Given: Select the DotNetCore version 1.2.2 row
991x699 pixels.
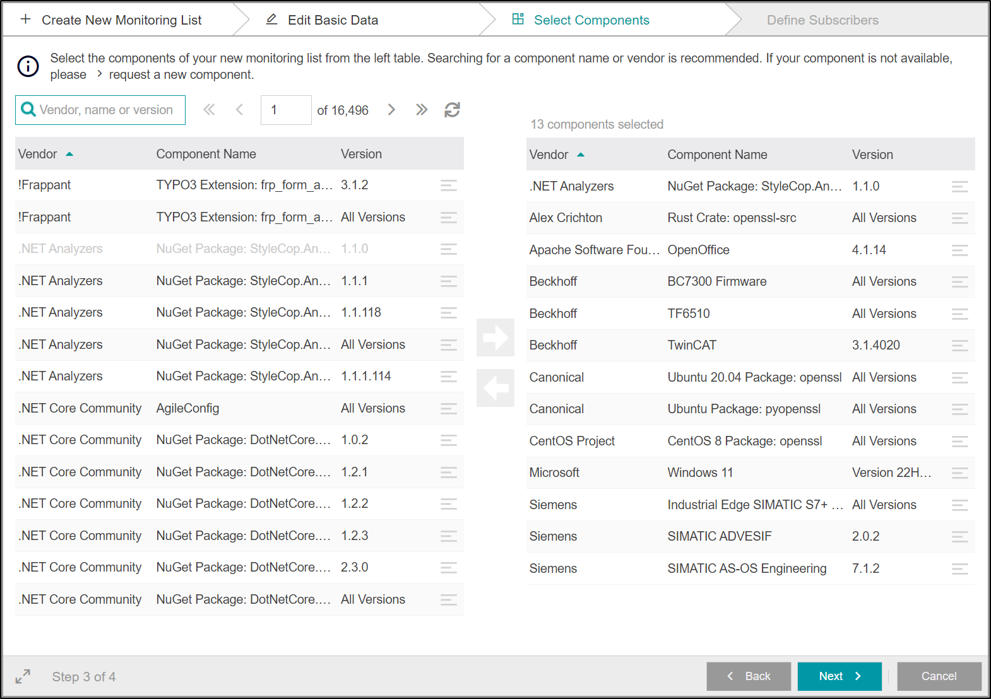Looking at the screenshot, I should 239,503.
